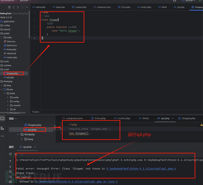The width and height of the screenshot is (203, 185).
Task: Expand the static folder
Action: tap(1, 38)
